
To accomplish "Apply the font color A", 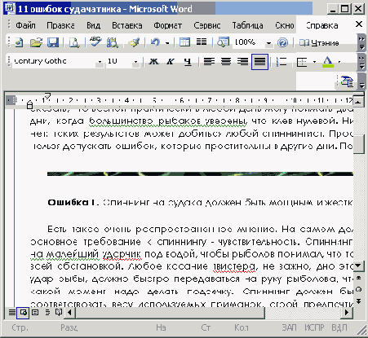I will click(328, 62).
